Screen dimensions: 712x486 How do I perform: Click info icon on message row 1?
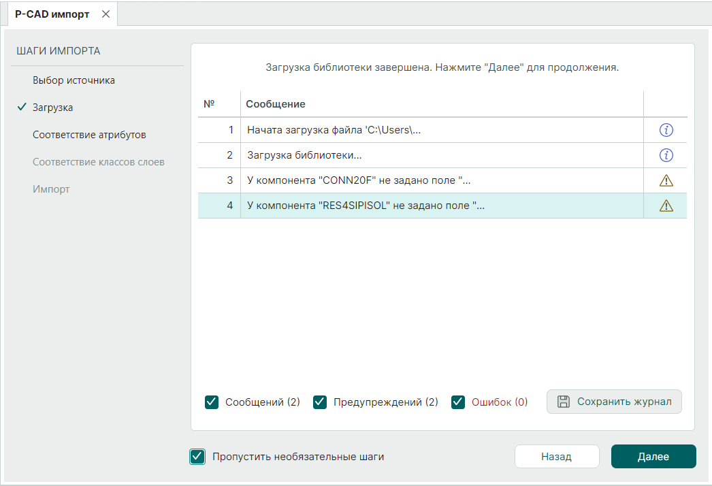[666, 130]
